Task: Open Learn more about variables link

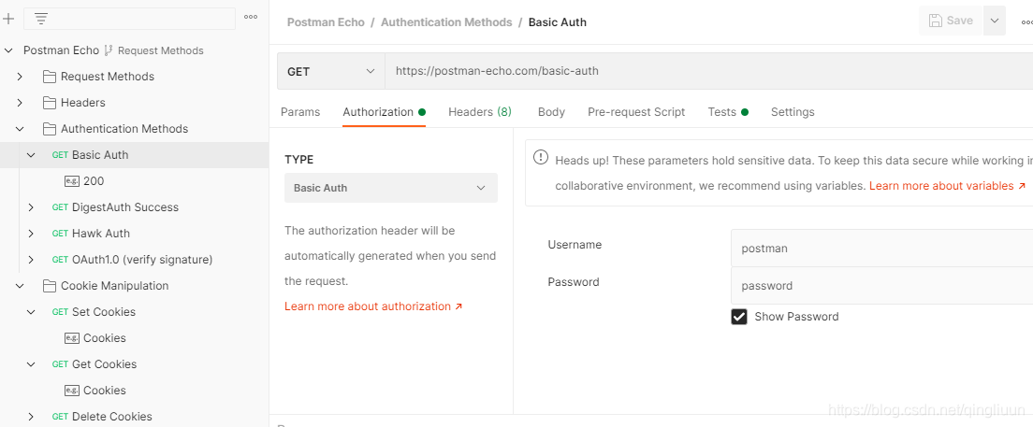Action: point(947,186)
